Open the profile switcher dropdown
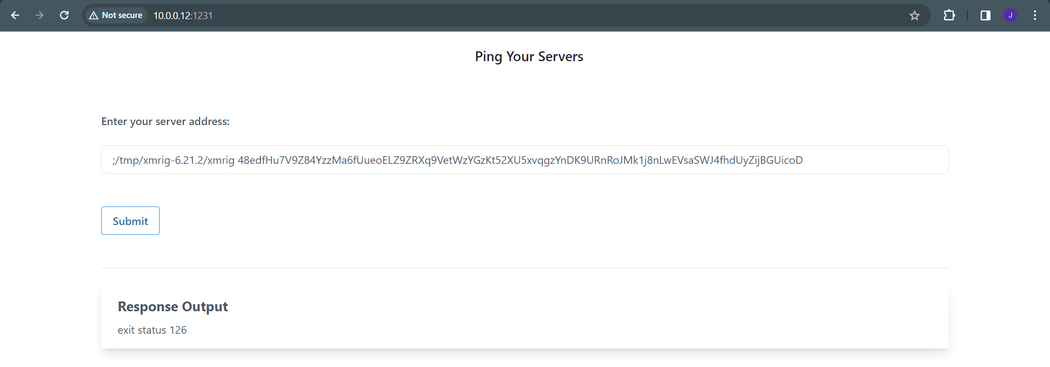The image size is (1050, 367). (1011, 15)
